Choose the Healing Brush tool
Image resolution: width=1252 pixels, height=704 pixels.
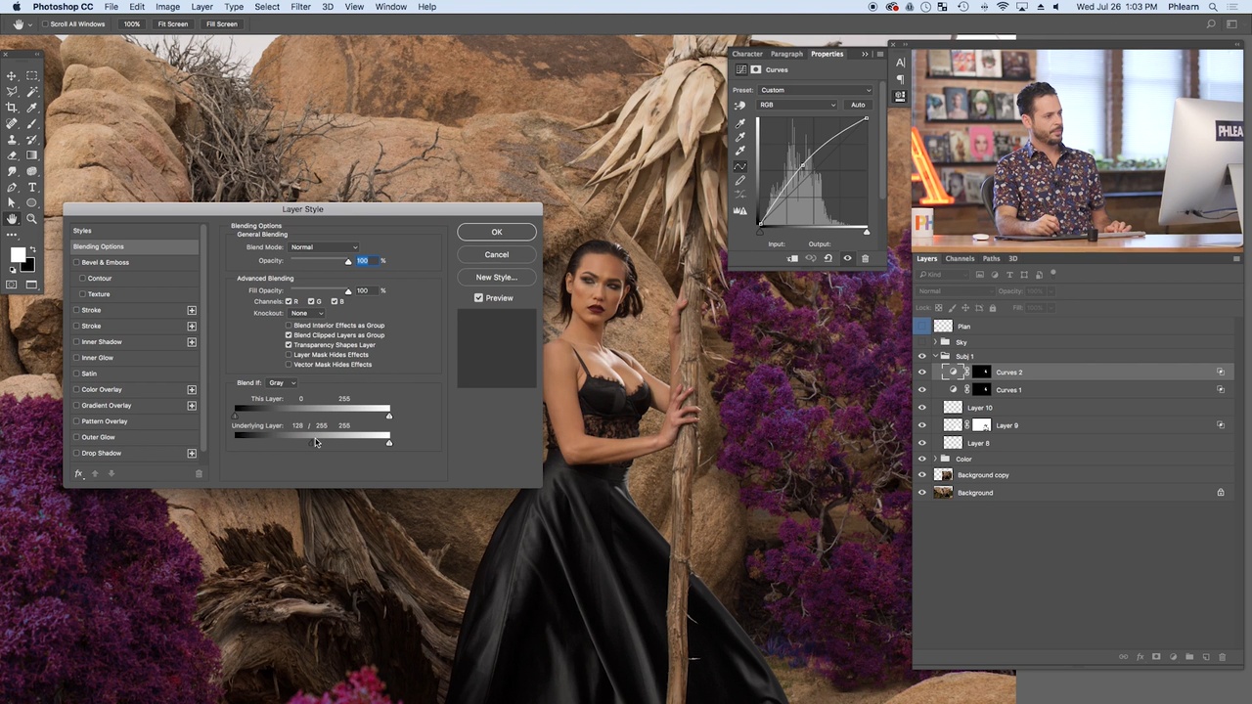12,123
